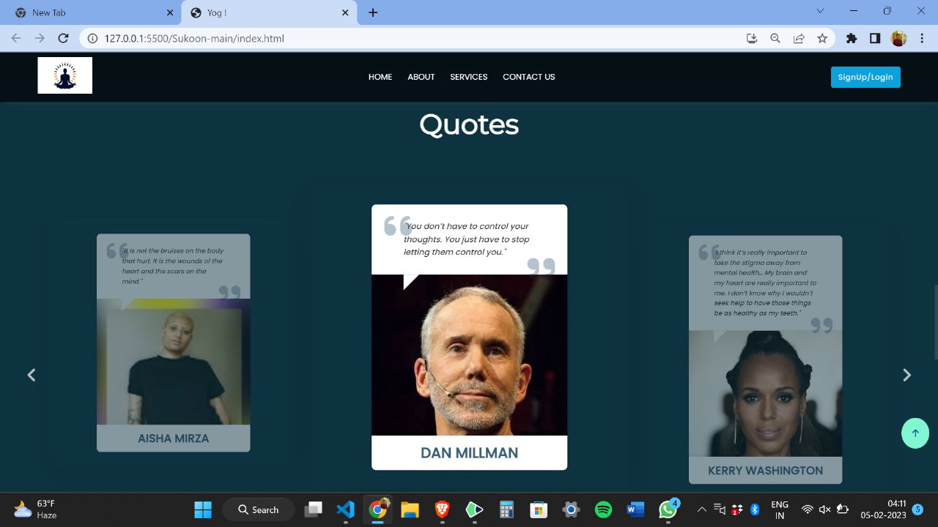Viewport: 938px width, 527px height.
Task: Share this page icon
Action: (x=799, y=38)
